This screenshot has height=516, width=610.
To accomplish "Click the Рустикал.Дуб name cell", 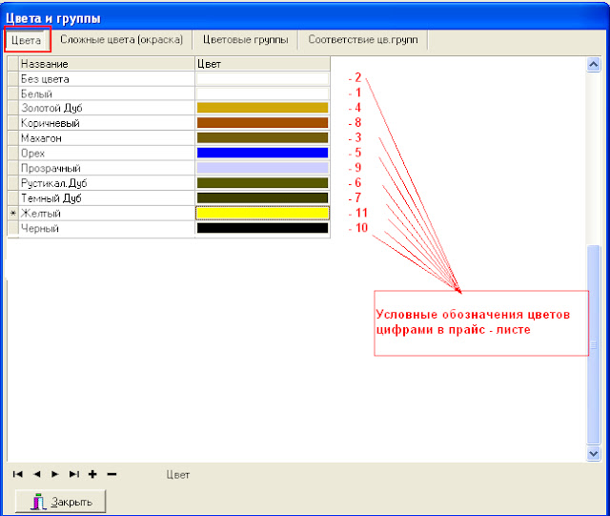I will click(107, 183).
